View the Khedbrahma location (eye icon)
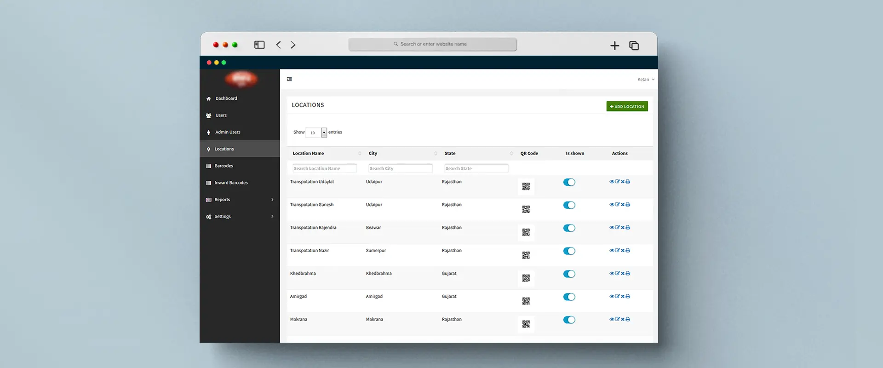The width and height of the screenshot is (883, 368). (612, 273)
